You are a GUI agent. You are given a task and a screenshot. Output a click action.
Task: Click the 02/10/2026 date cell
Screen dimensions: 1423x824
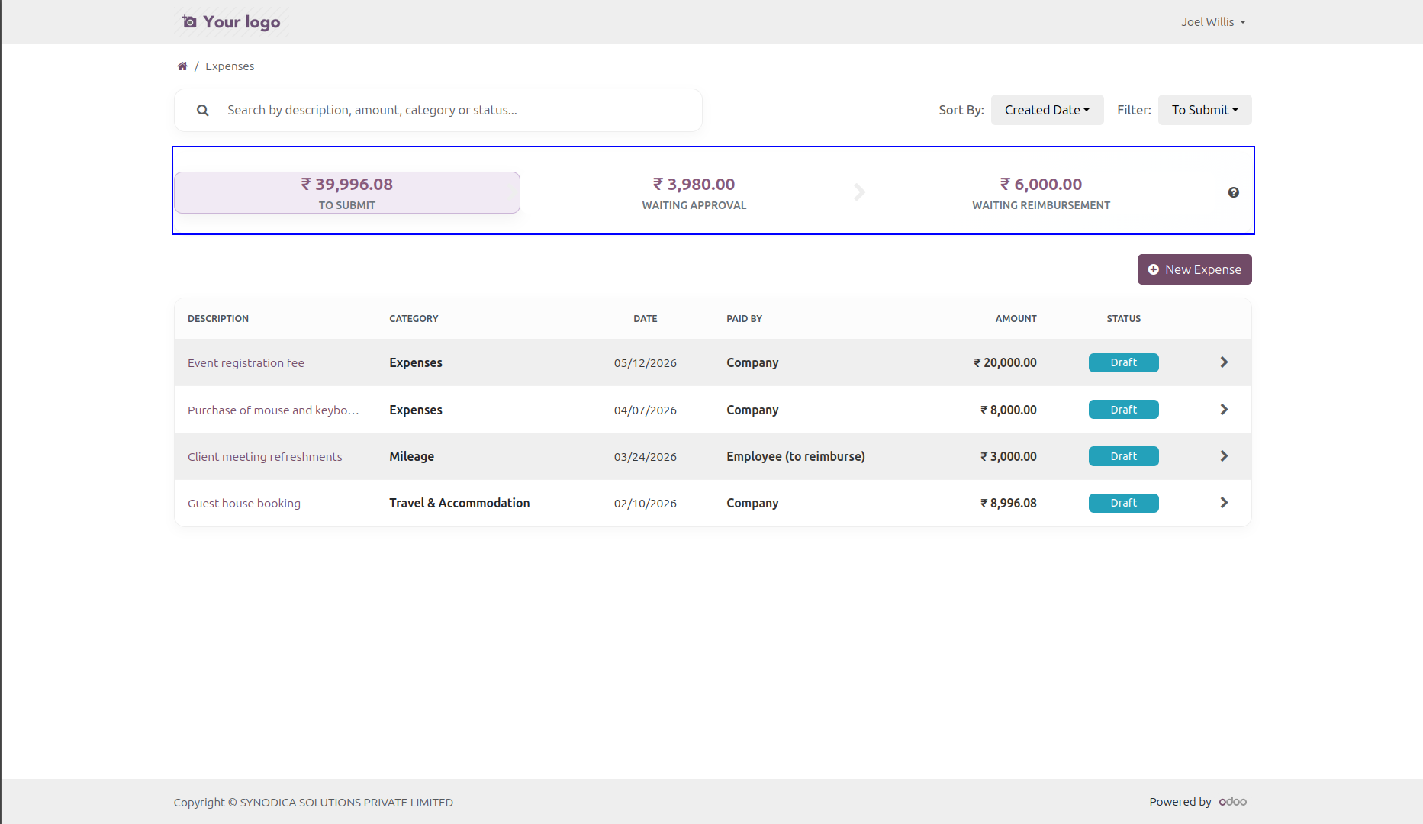645,504
